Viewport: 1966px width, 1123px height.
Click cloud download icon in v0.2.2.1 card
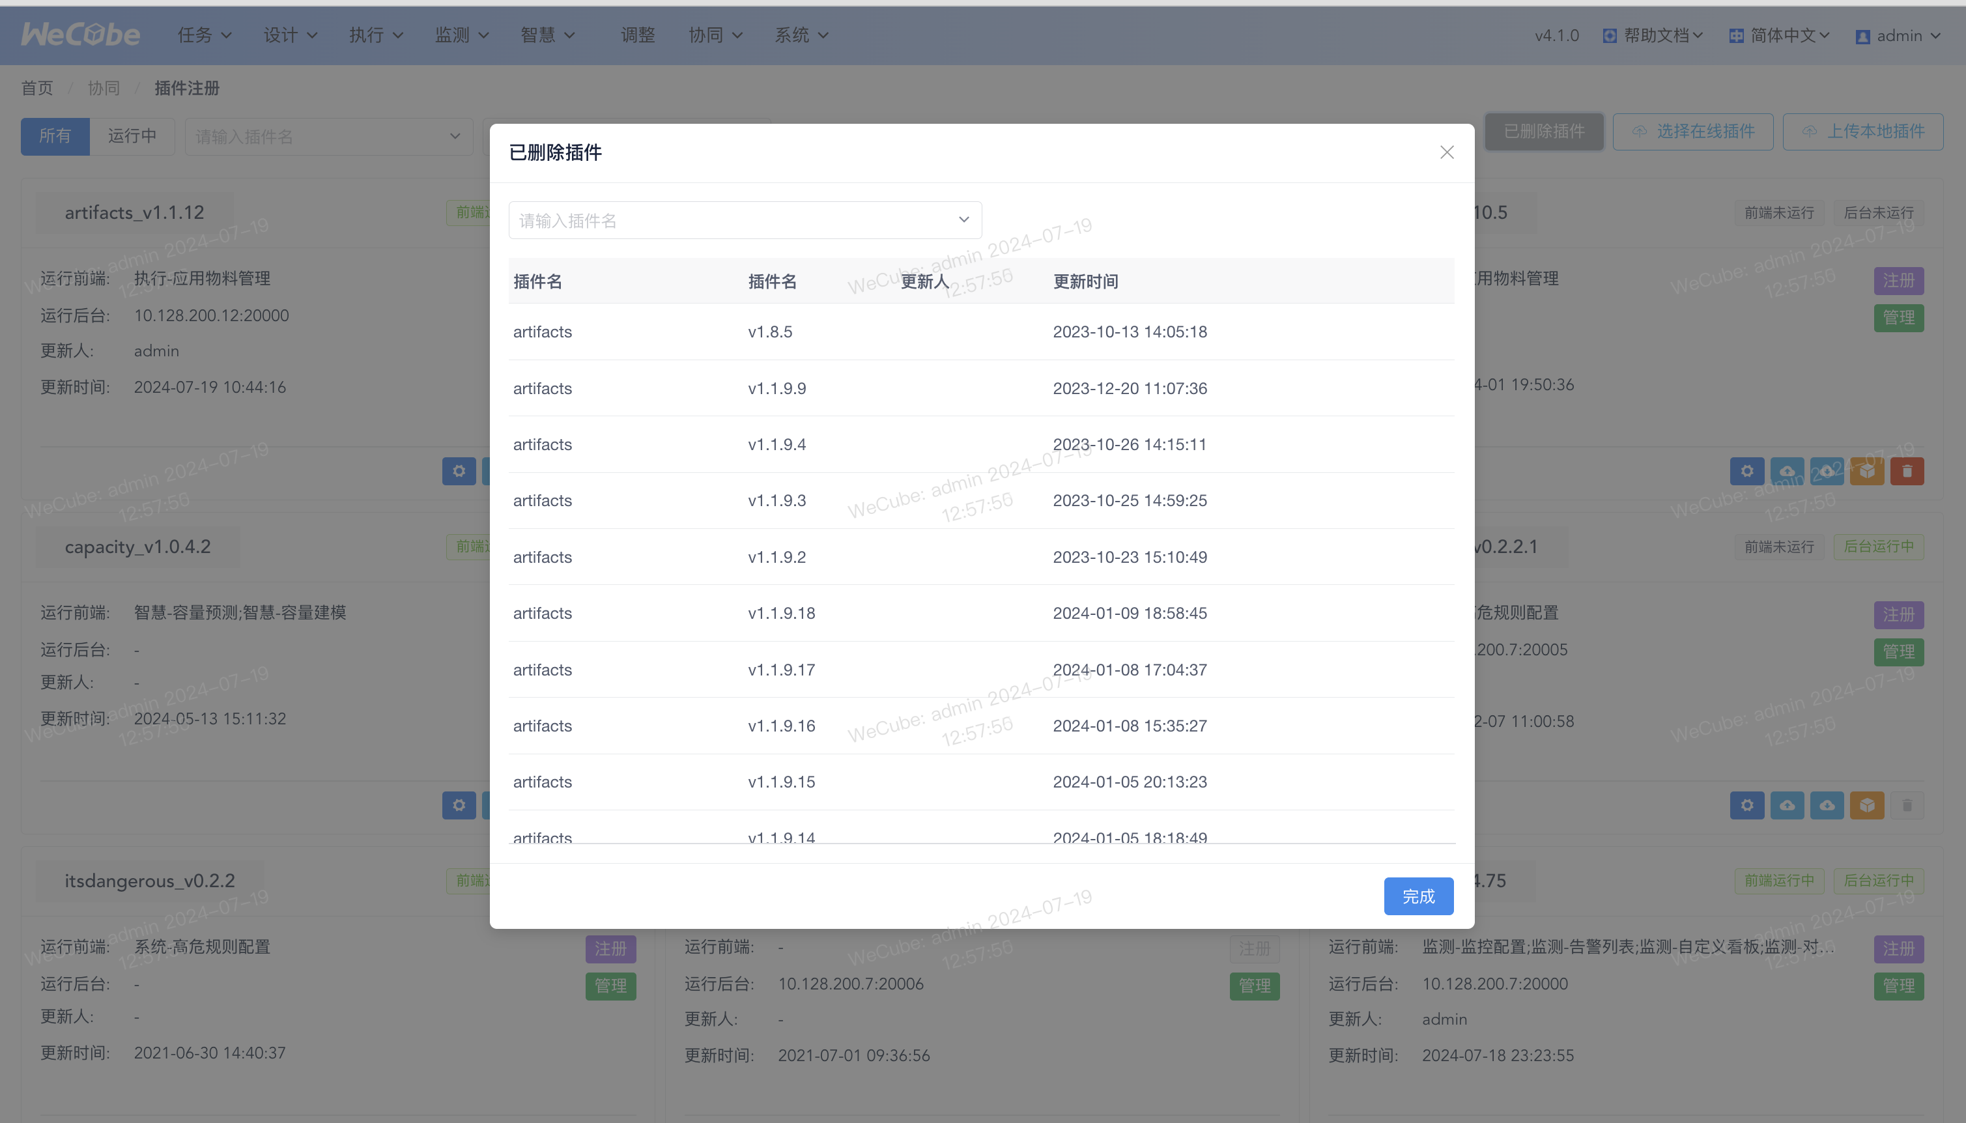tap(1827, 805)
